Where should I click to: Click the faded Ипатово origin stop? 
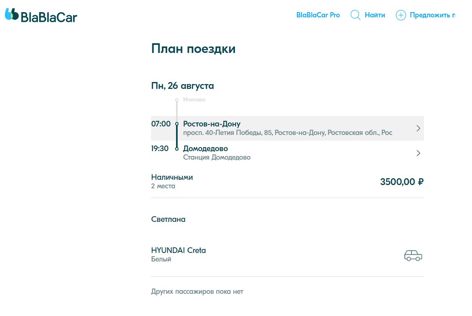(194, 100)
